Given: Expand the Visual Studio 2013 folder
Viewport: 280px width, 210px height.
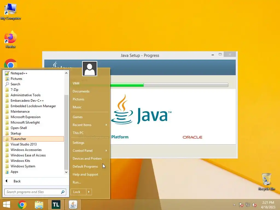Looking at the screenshot, I should pos(33,144).
